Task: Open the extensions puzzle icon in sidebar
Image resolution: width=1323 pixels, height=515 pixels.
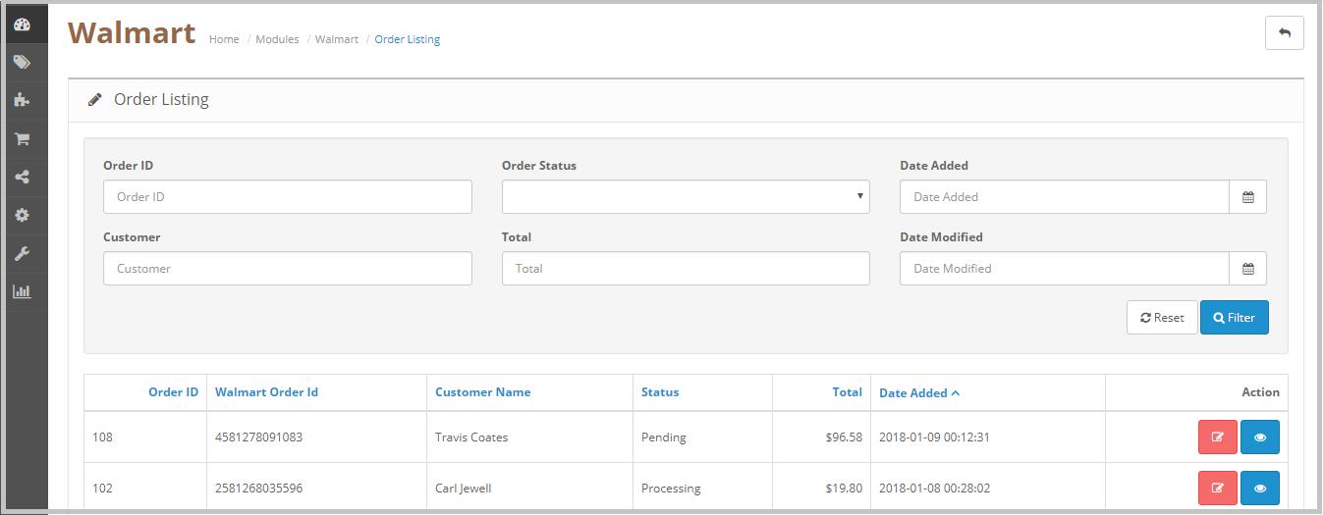Action: pos(22,100)
